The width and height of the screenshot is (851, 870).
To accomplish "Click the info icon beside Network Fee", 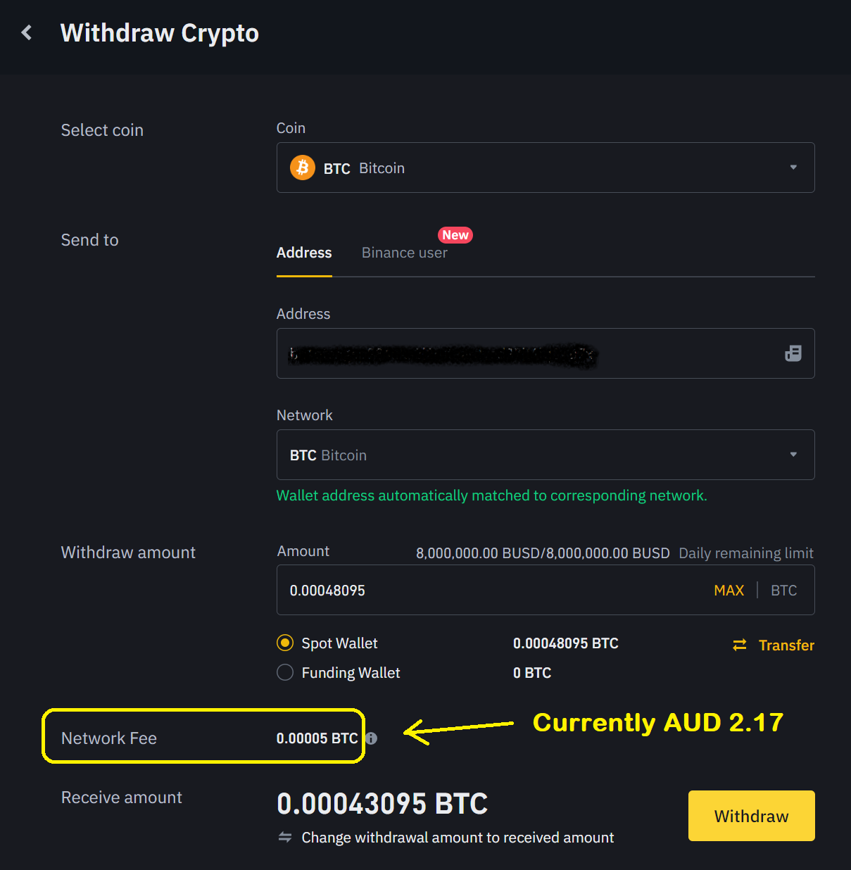I will 372,738.
